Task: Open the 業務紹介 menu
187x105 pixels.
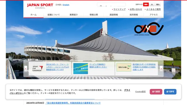Action: 74,15
